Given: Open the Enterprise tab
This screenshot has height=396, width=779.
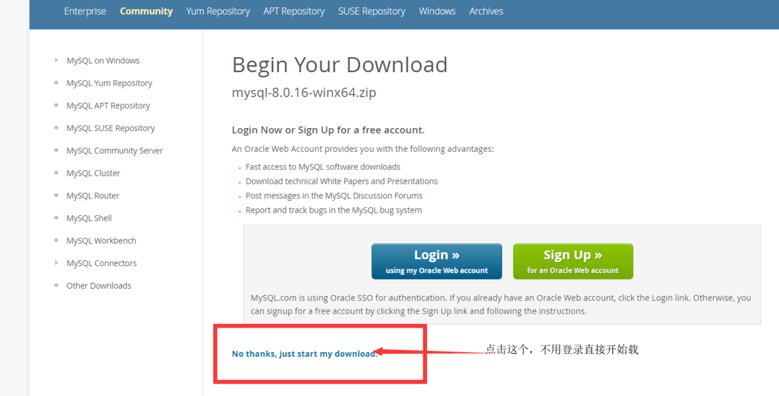Looking at the screenshot, I should 85,11.
